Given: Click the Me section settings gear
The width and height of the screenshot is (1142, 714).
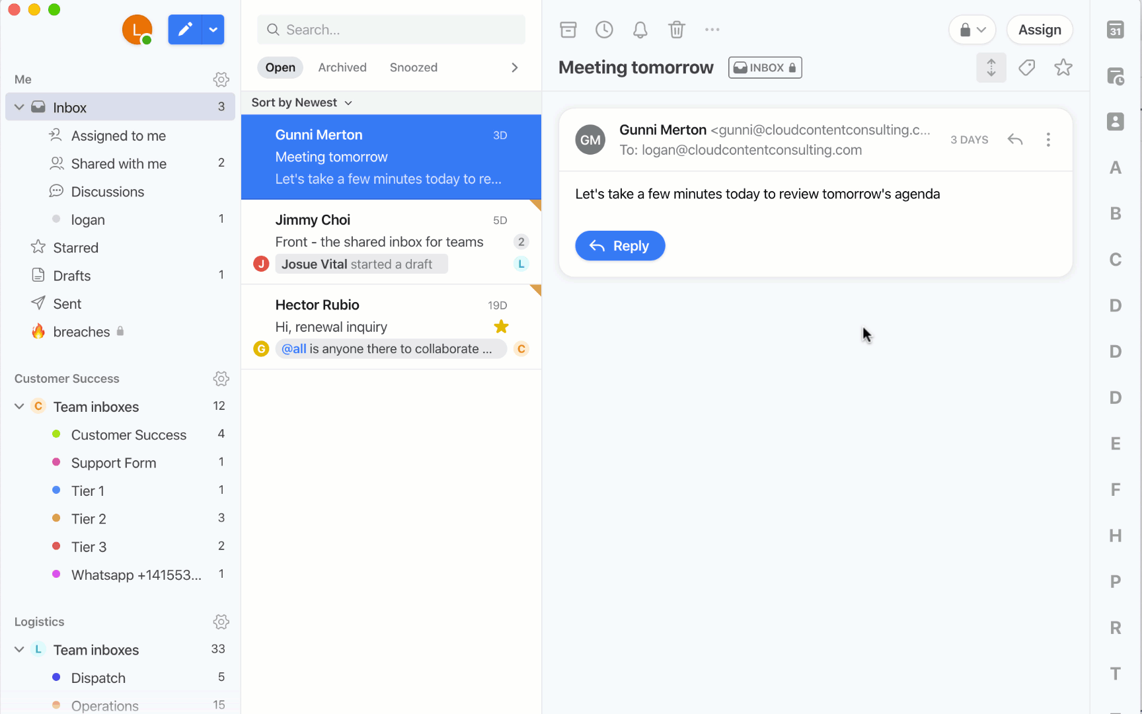Looking at the screenshot, I should tap(221, 79).
